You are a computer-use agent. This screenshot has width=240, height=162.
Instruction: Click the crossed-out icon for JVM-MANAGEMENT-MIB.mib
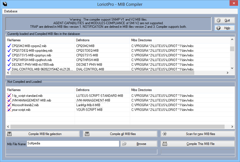(x=9, y=100)
